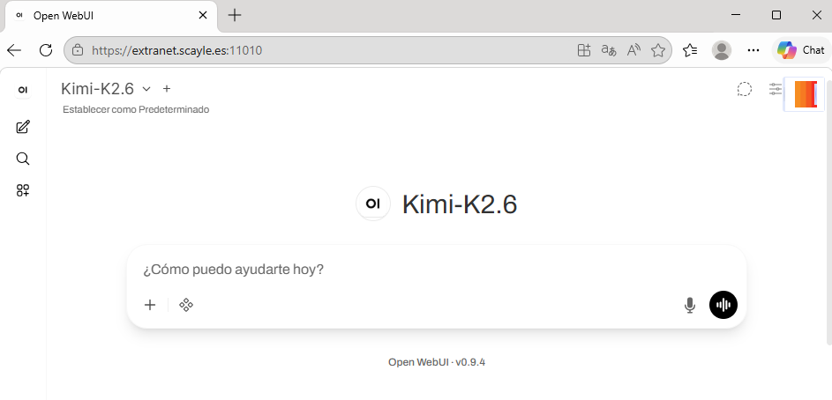The height and width of the screenshot is (400, 832).
Task: Click the large Kimi-K2.6 heading
Action: click(x=460, y=204)
